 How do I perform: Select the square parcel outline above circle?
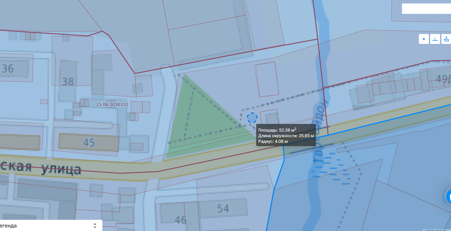267,79
